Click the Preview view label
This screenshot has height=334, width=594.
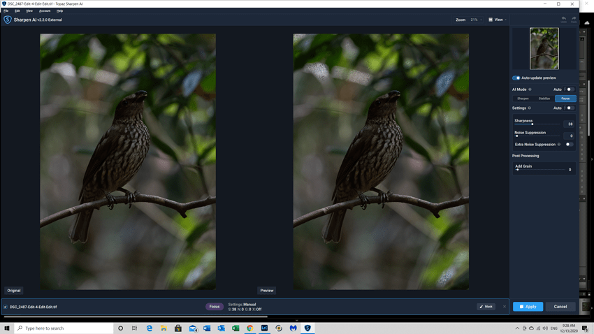pos(267,291)
